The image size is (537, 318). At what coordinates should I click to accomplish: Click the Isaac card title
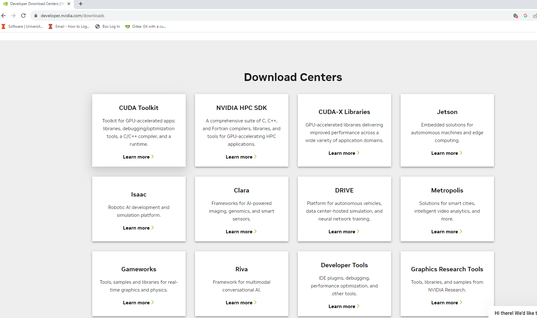coord(139,194)
